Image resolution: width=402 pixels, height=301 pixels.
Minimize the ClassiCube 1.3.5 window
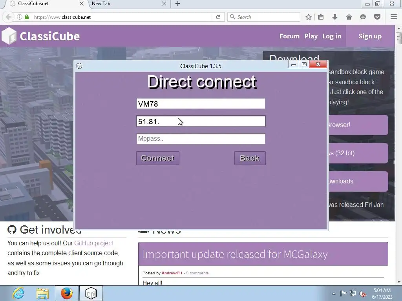[294, 65]
